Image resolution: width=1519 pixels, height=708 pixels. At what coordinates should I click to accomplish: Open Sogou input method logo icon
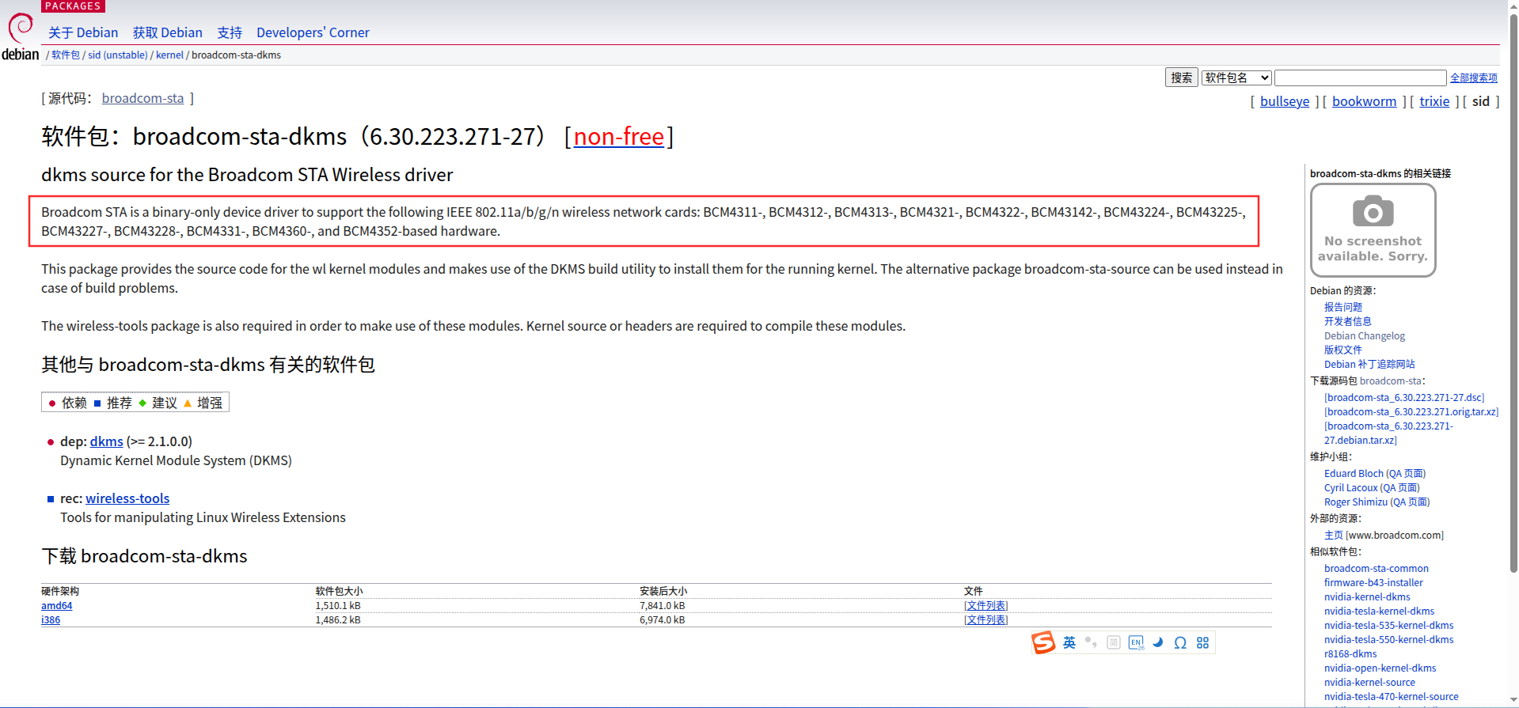1043,642
